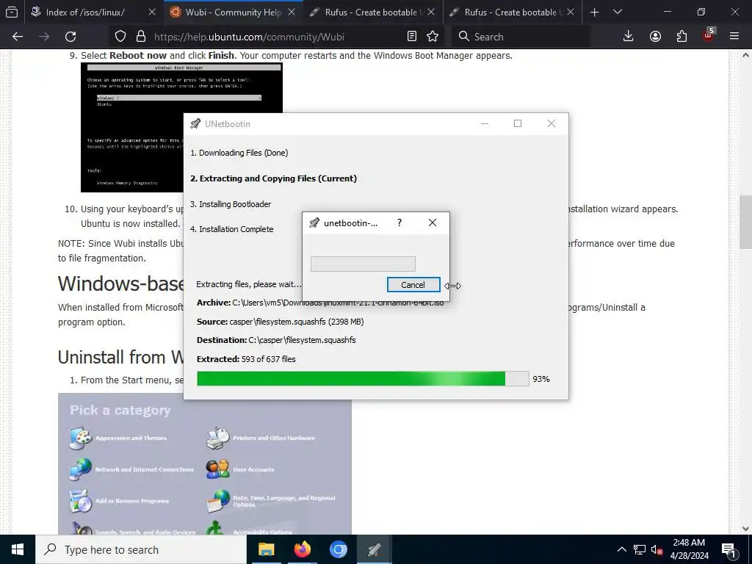
Task: Click Firefox icon in taskbar
Action: click(x=302, y=549)
